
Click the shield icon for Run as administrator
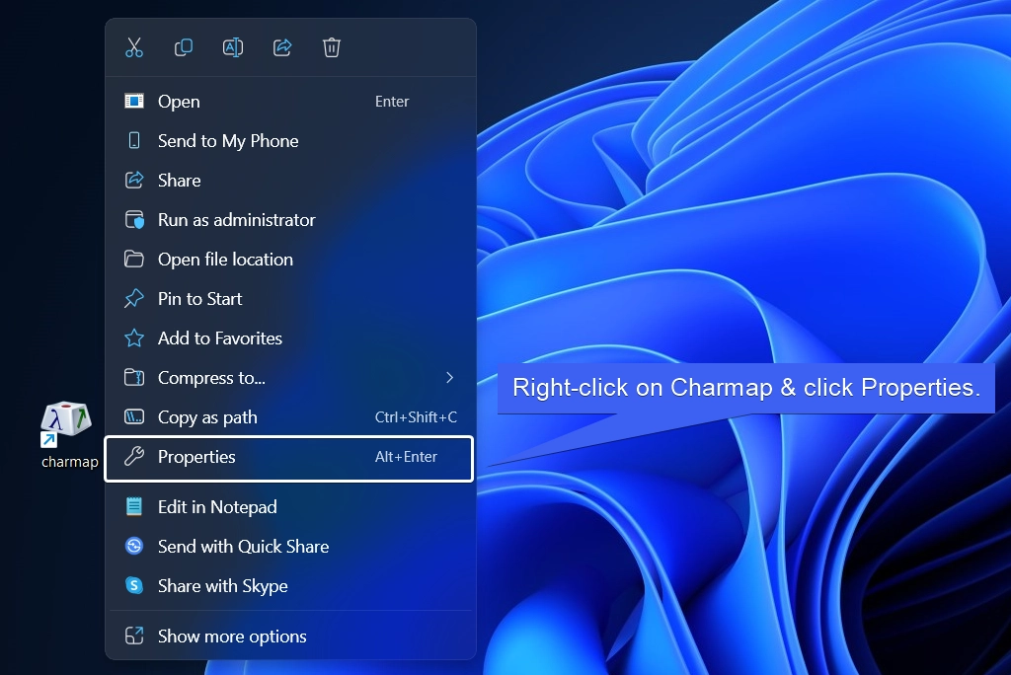pyautogui.click(x=134, y=220)
